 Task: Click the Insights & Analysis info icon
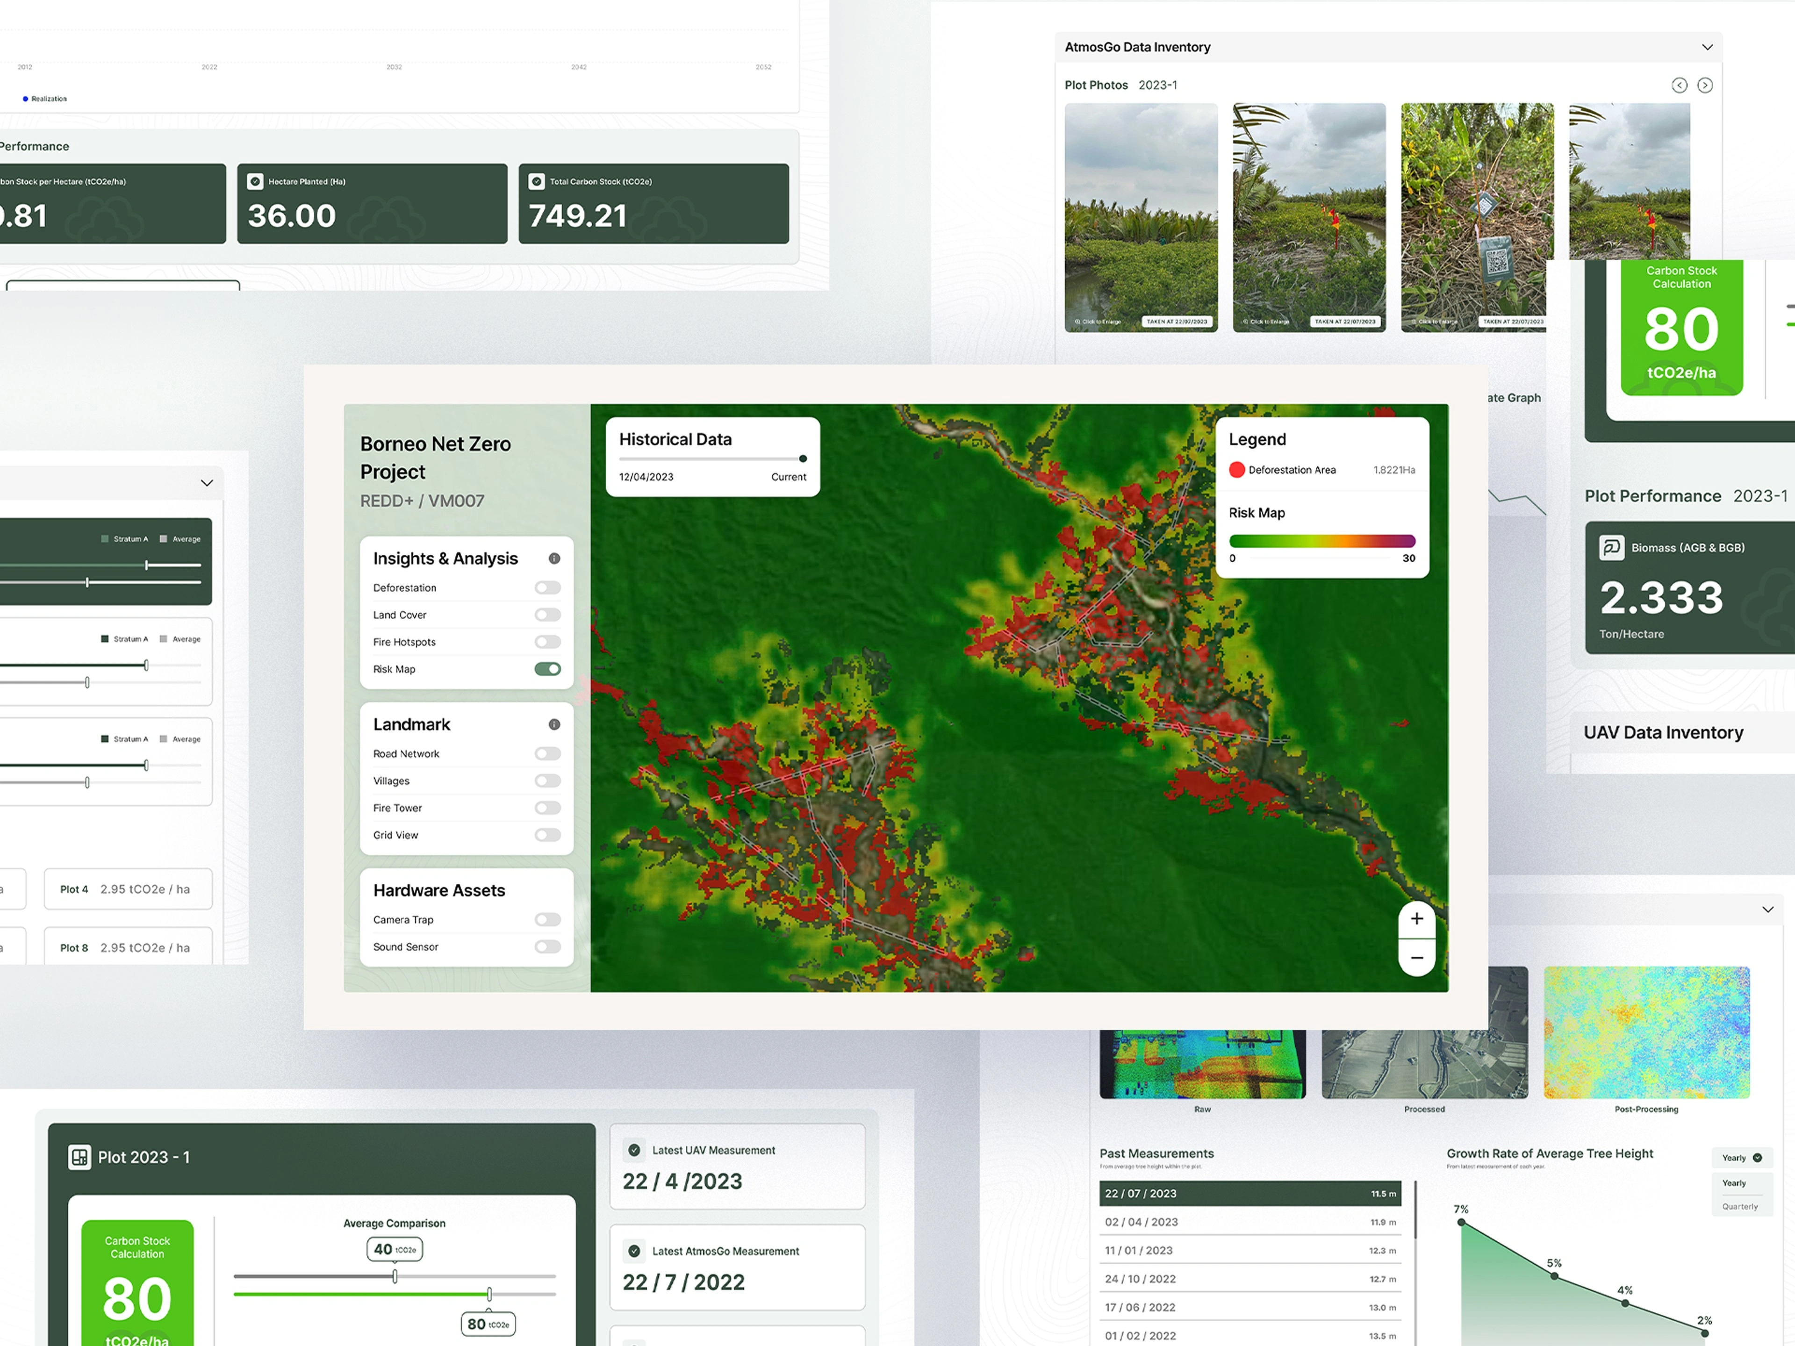pos(554,558)
